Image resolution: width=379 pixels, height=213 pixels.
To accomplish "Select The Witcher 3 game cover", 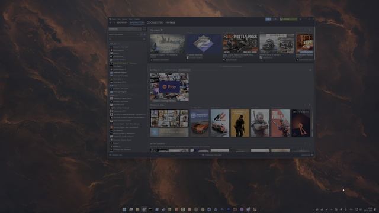I will point(260,123).
